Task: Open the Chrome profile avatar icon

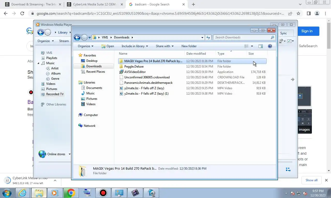Action: coord(317,13)
